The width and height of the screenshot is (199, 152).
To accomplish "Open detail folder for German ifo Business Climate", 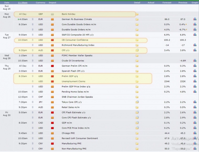I will [x=137, y=19].
